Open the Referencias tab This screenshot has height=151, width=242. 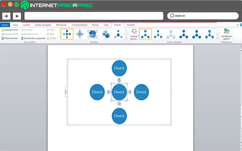[61, 25]
